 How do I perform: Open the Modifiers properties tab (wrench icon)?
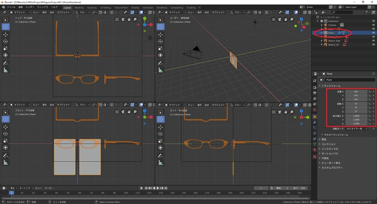click(315, 122)
